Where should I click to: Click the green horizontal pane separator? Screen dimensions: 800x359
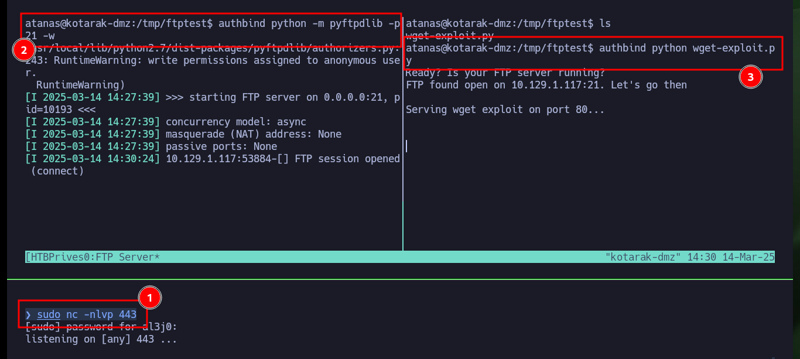point(400,280)
